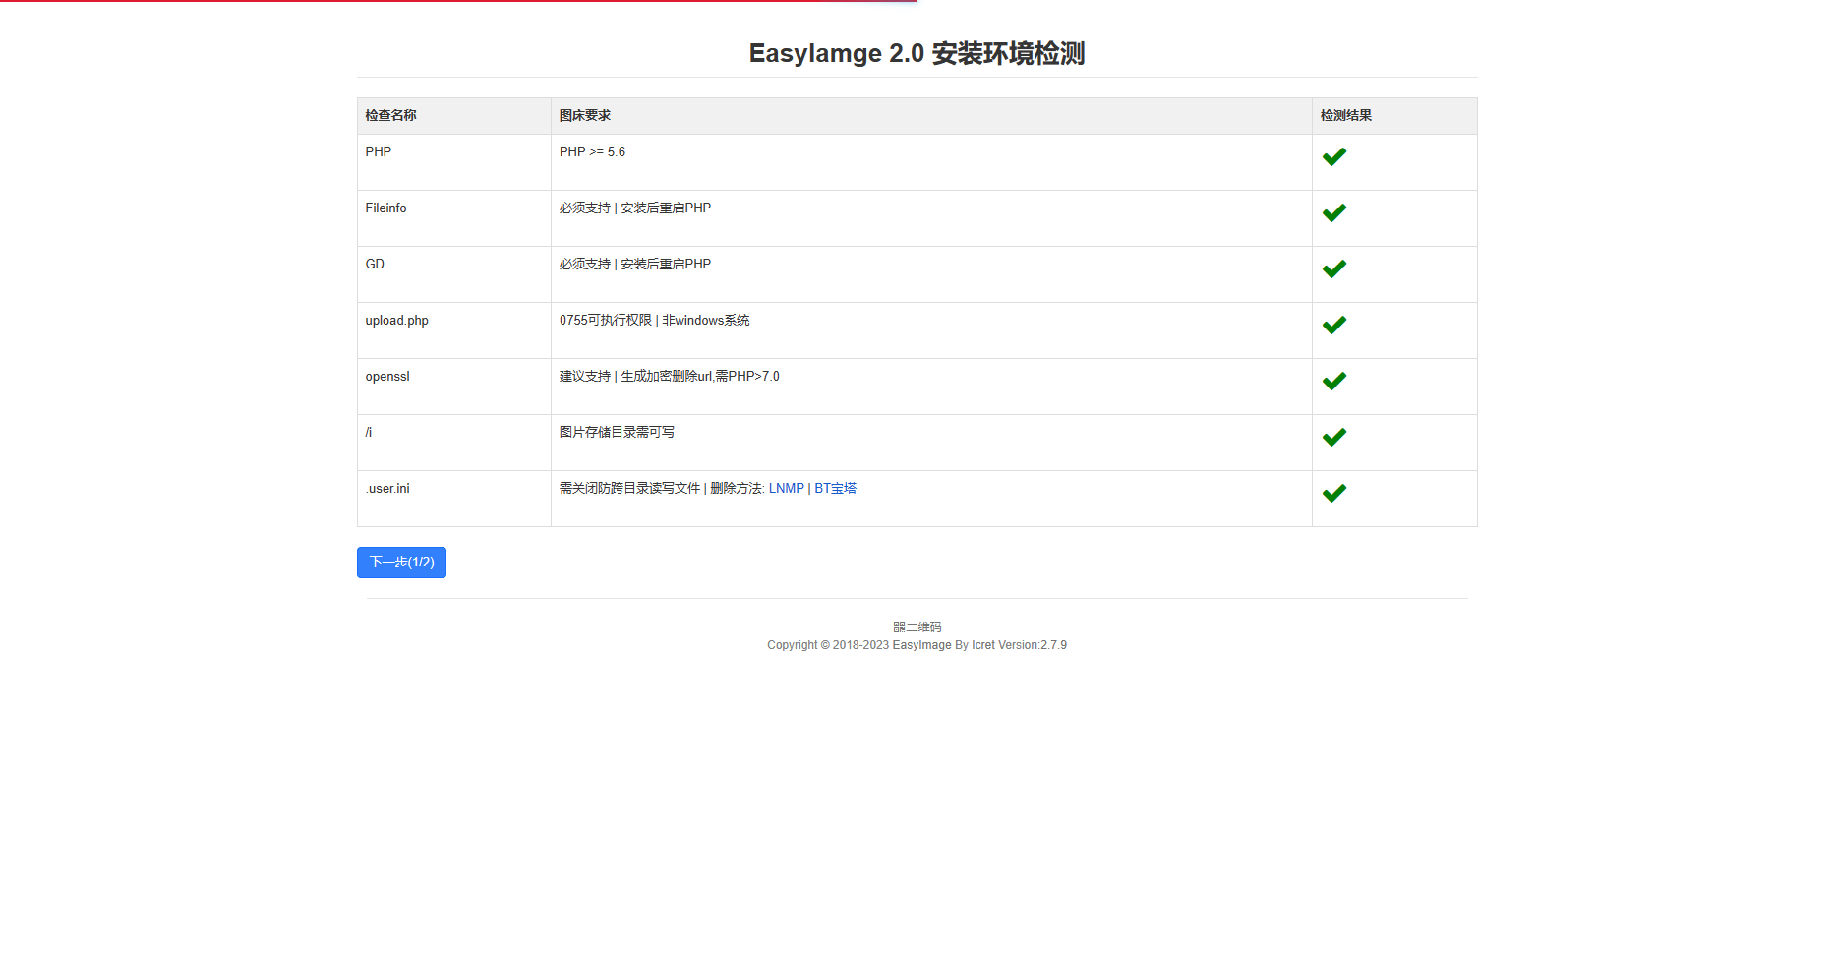Click the Copyright 2018-2023 EasyImage footer text

coord(917,646)
